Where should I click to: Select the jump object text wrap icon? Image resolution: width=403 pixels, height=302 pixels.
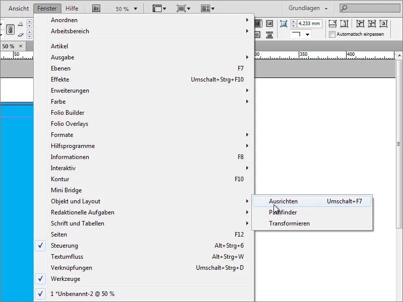tap(270, 34)
